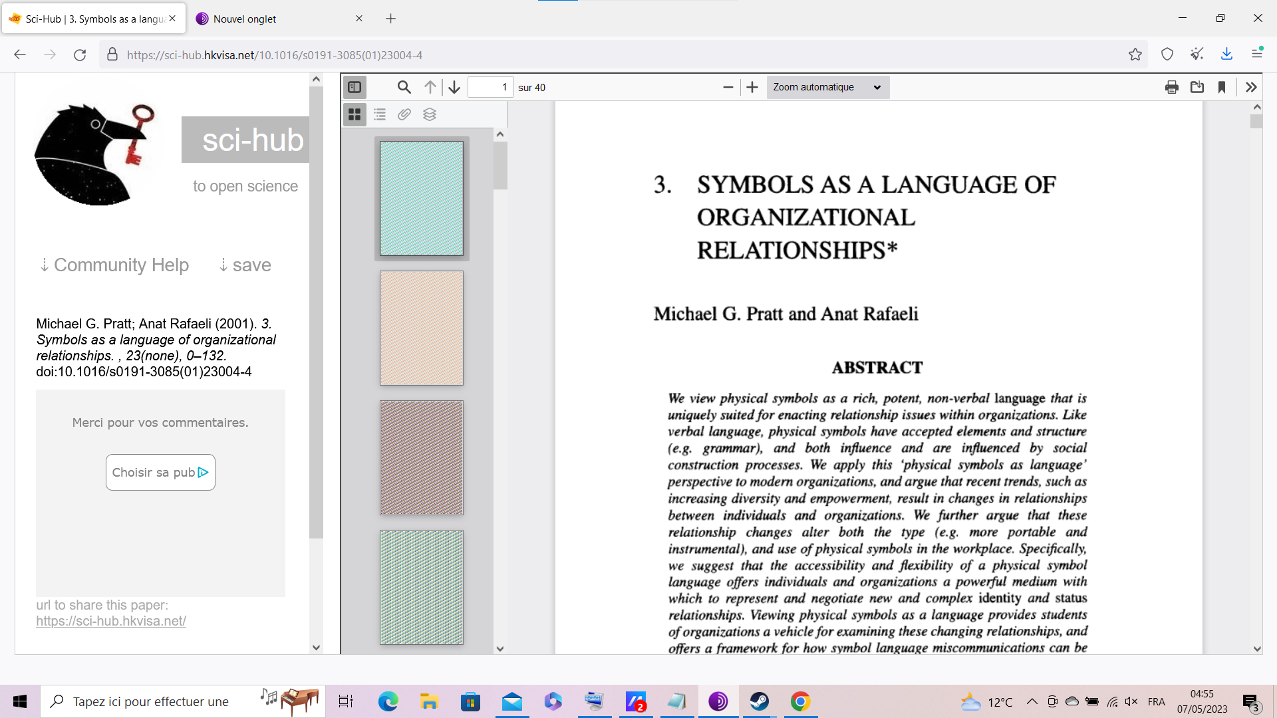Click the page number input field
The width and height of the screenshot is (1277, 718).
[x=490, y=87]
